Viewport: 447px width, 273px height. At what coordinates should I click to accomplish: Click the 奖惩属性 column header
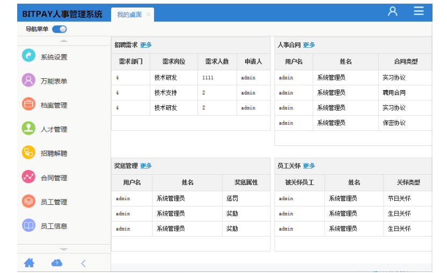click(246, 182)
